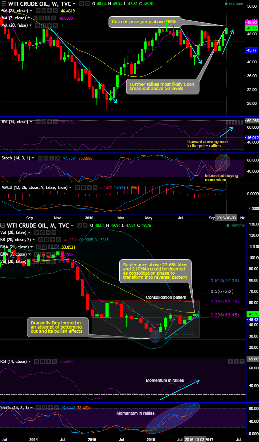Screen dimensions: 259x442
Task: Open settings gear for BB (20, close, 2)
Action: (46, 239)
